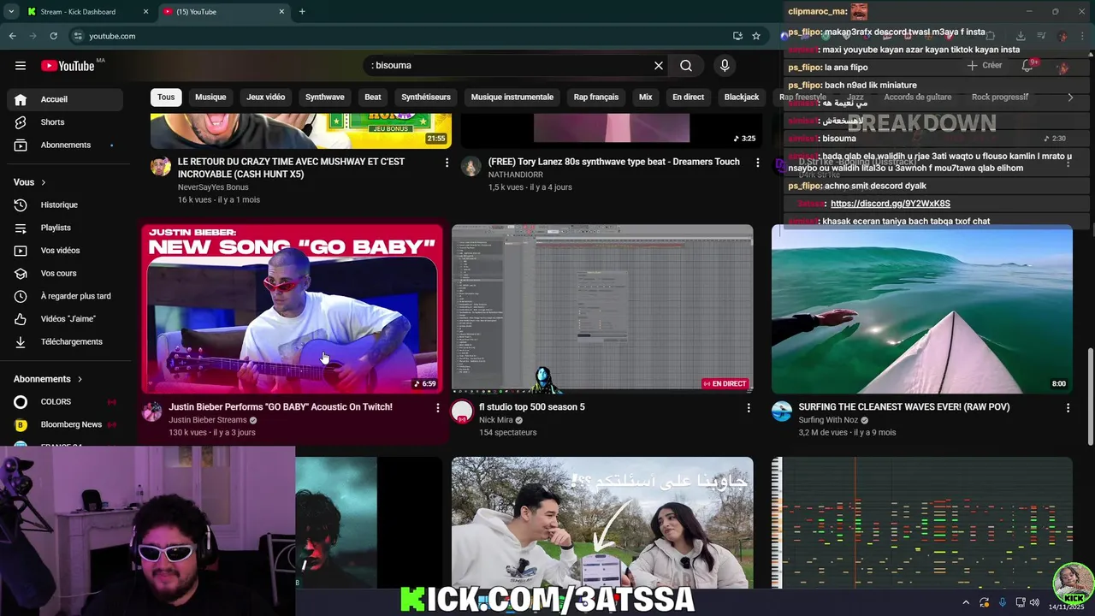Open NATHANDIORR channel name
The width and height of the screenshot is (1095, 616).
[516, 175]
